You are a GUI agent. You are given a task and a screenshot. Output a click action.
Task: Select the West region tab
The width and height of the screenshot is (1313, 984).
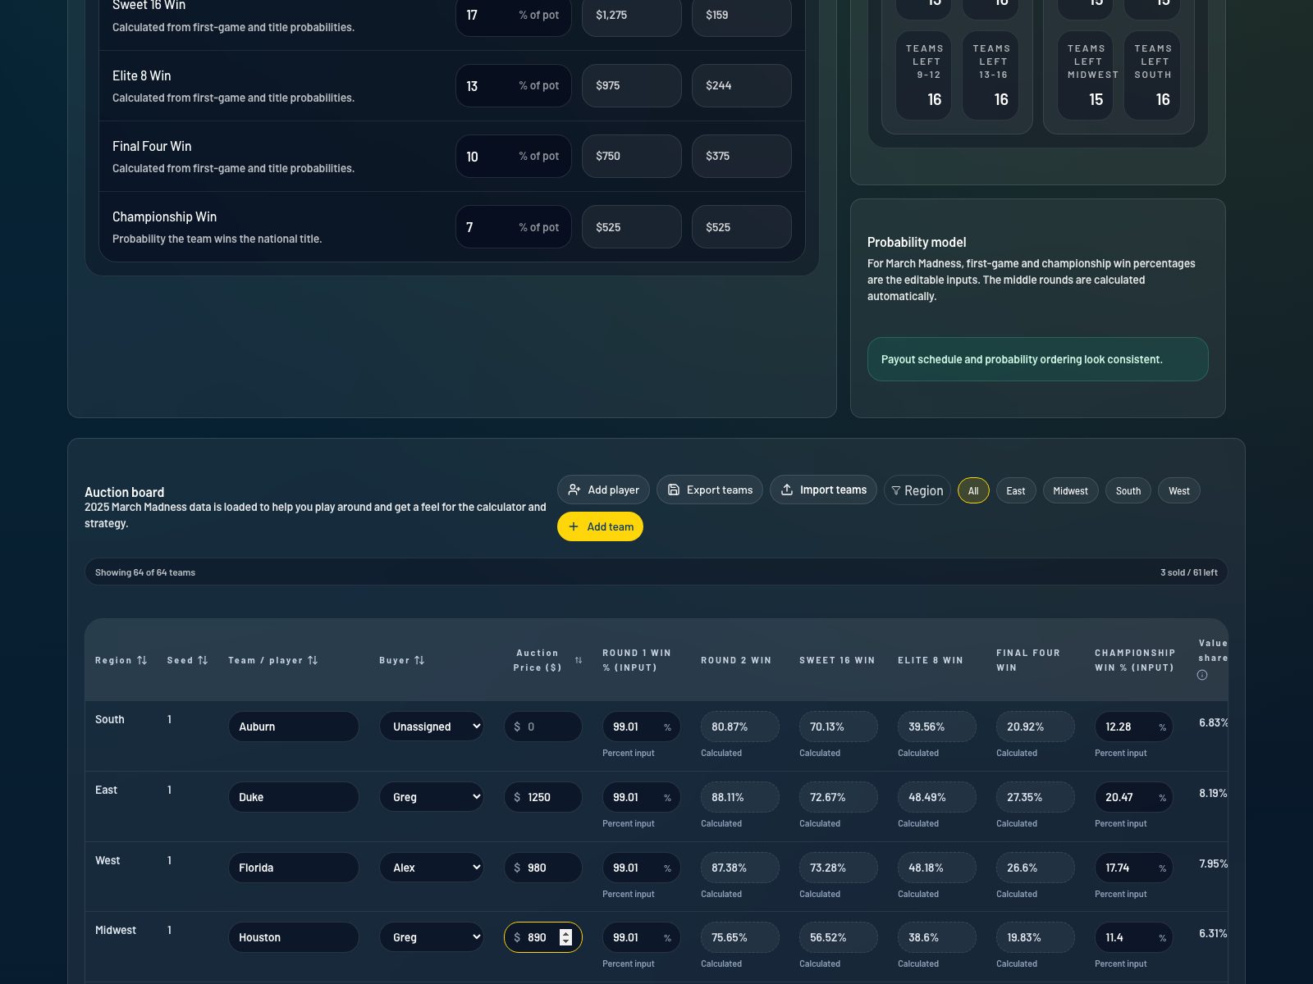click(1178, 490)
